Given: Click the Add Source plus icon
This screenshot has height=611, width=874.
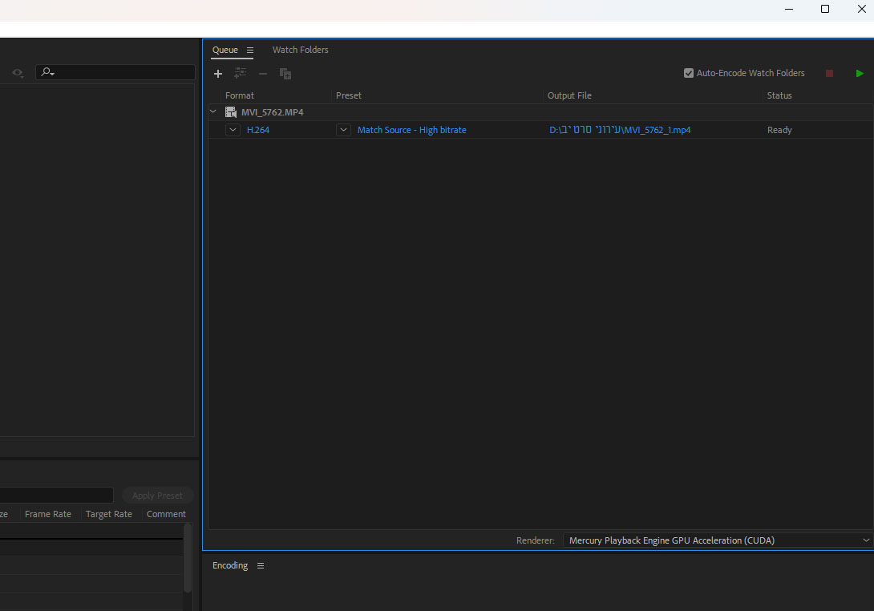Looking at the screenshot, I should 218,74.
